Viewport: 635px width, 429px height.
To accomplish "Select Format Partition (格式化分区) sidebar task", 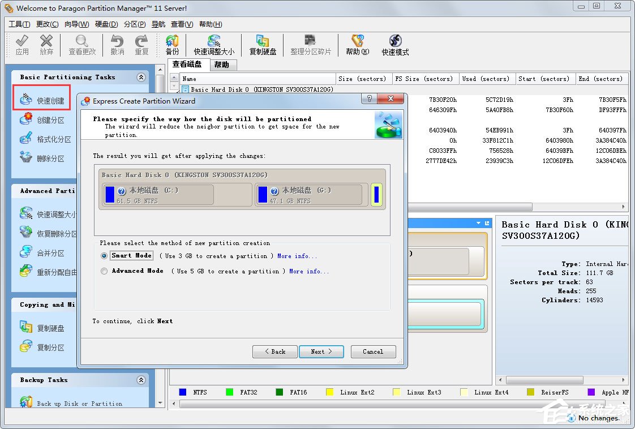I will [x=45, y=139].
